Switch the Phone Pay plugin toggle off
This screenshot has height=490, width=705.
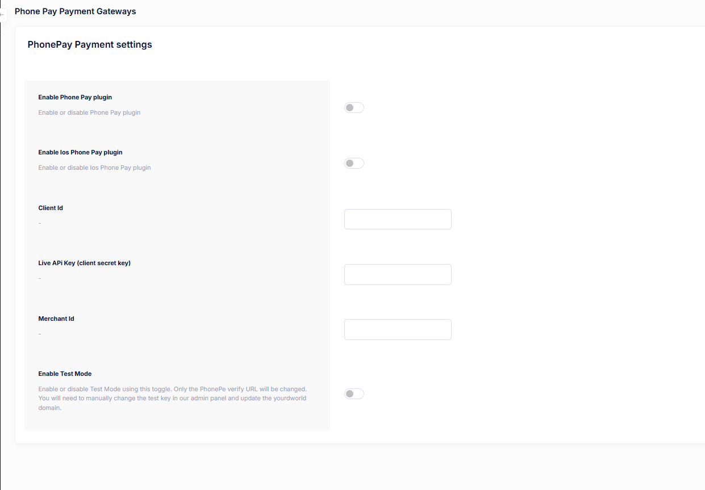(x=354, y=107)
